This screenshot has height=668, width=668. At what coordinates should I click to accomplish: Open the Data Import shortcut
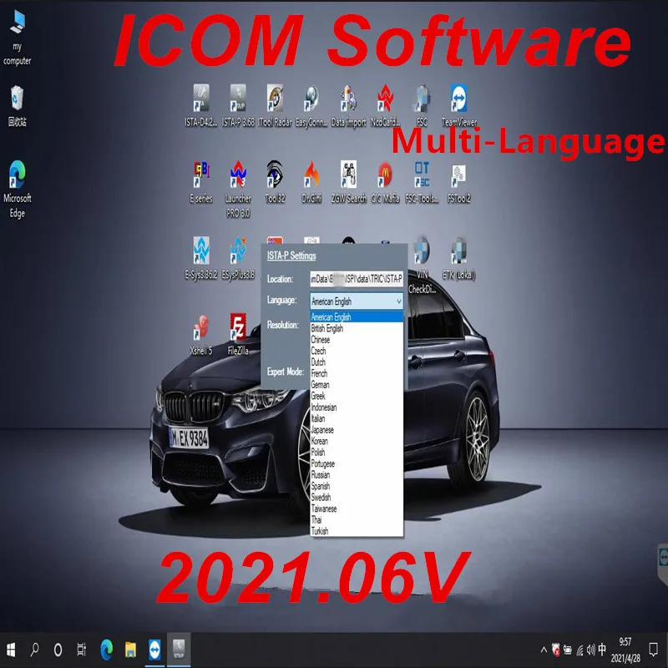pos(348,105)
